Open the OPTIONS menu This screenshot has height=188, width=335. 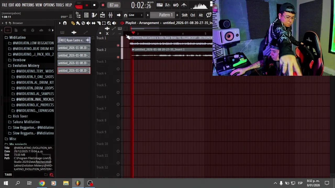tap(49, 5)
